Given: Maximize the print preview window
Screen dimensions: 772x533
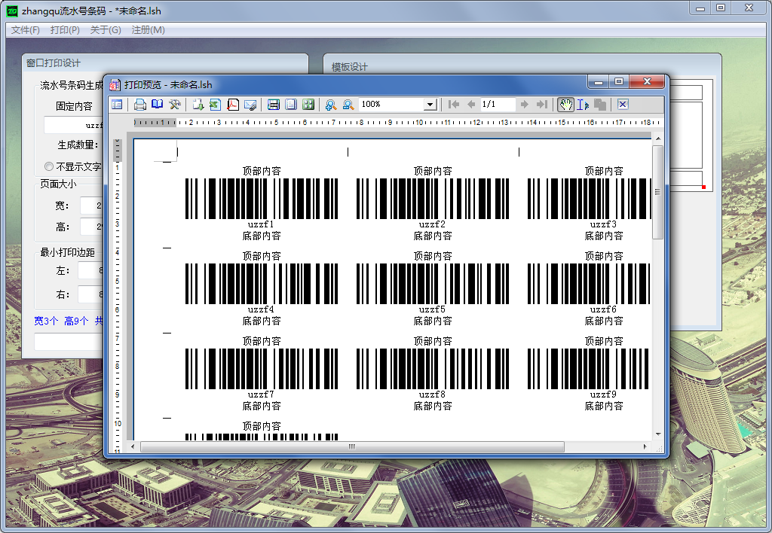Looking at the screenshot, I should coord(619,81).
